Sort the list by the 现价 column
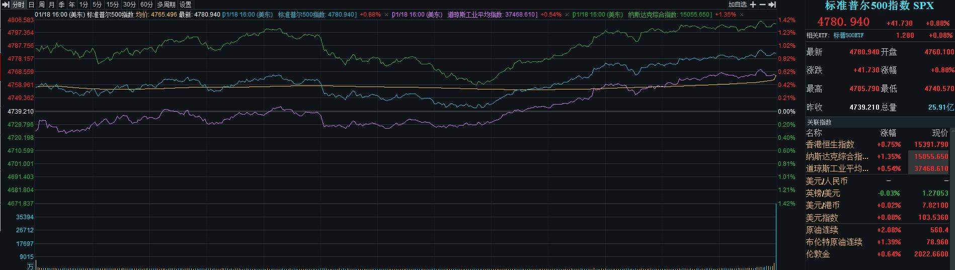 (940, 133)
